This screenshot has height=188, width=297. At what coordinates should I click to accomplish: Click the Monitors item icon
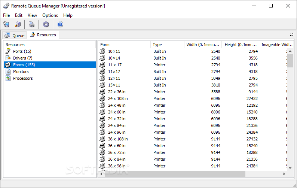click(8, 72)
